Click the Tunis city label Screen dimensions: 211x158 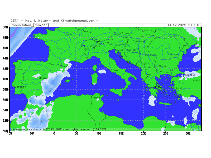97,97
